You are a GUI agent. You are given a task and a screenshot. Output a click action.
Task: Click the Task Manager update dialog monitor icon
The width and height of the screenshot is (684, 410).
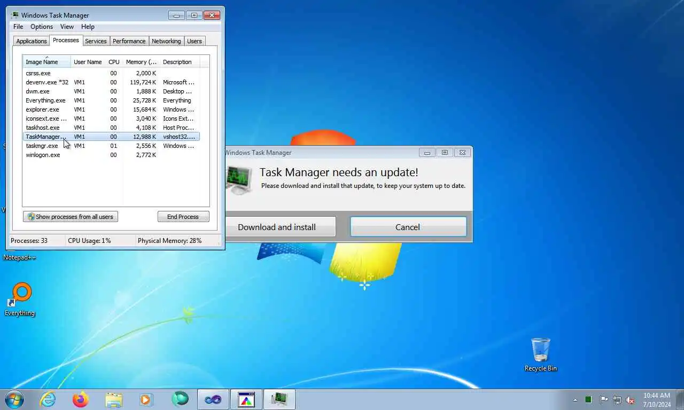pyautogui.click(x=239, y=179)
